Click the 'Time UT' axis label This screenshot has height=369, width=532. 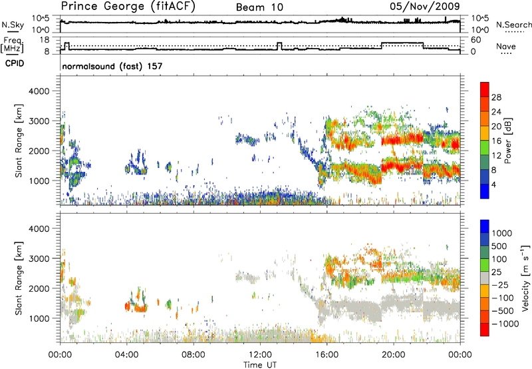(x=260, y=365)
